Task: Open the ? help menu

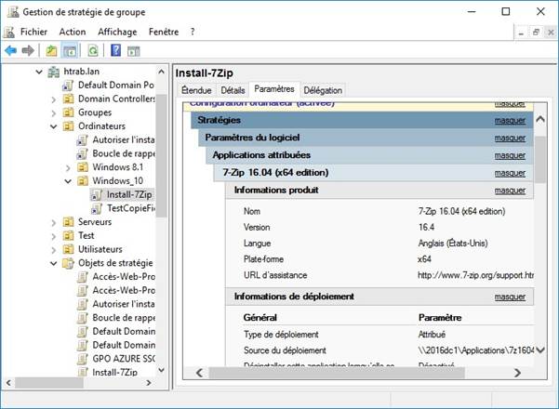Action: [x=193, y=32]
